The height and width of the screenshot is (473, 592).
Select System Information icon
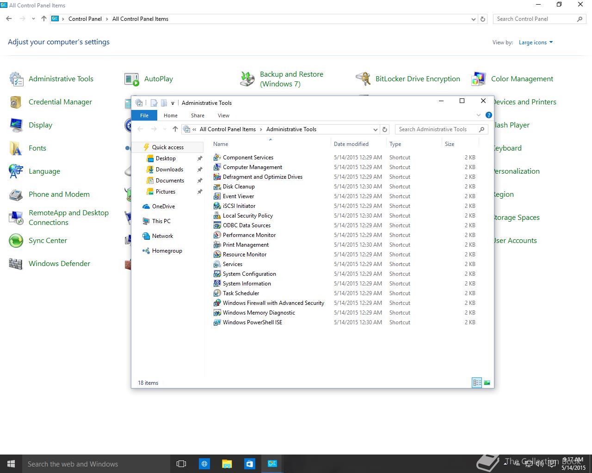[217, 284]
